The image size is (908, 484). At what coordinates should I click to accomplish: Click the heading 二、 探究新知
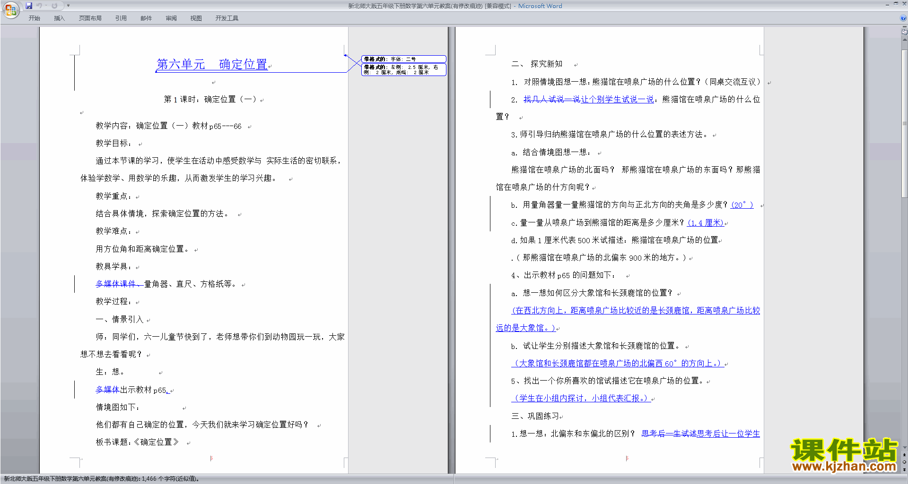537,64
